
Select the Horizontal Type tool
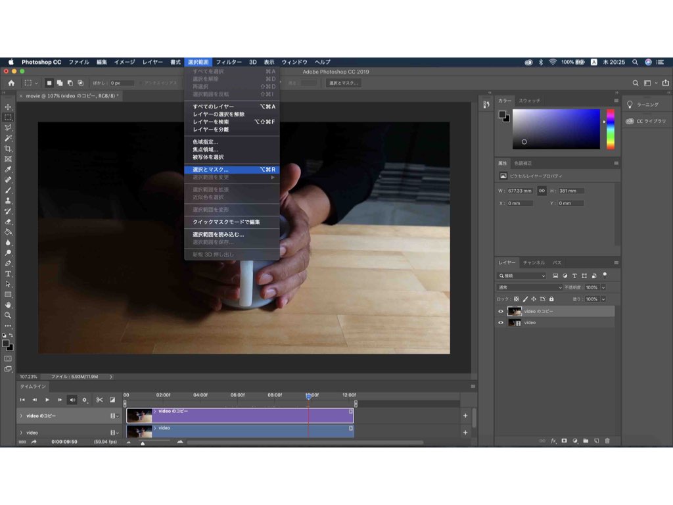[8, 274]
